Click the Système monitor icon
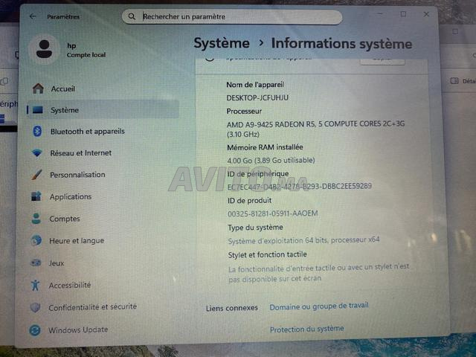476x357 pixels. tap(38, 110)
